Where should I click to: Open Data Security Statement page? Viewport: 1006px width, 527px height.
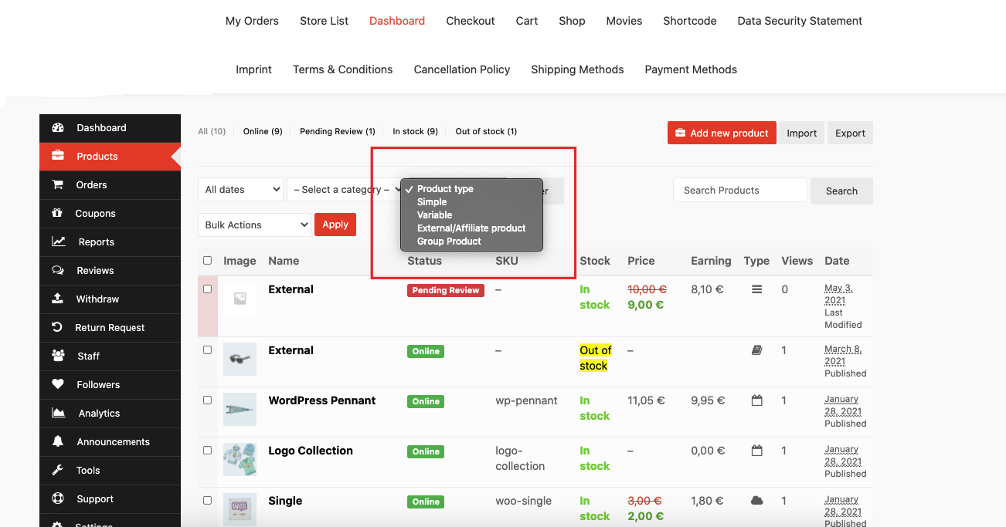point(800,21)
